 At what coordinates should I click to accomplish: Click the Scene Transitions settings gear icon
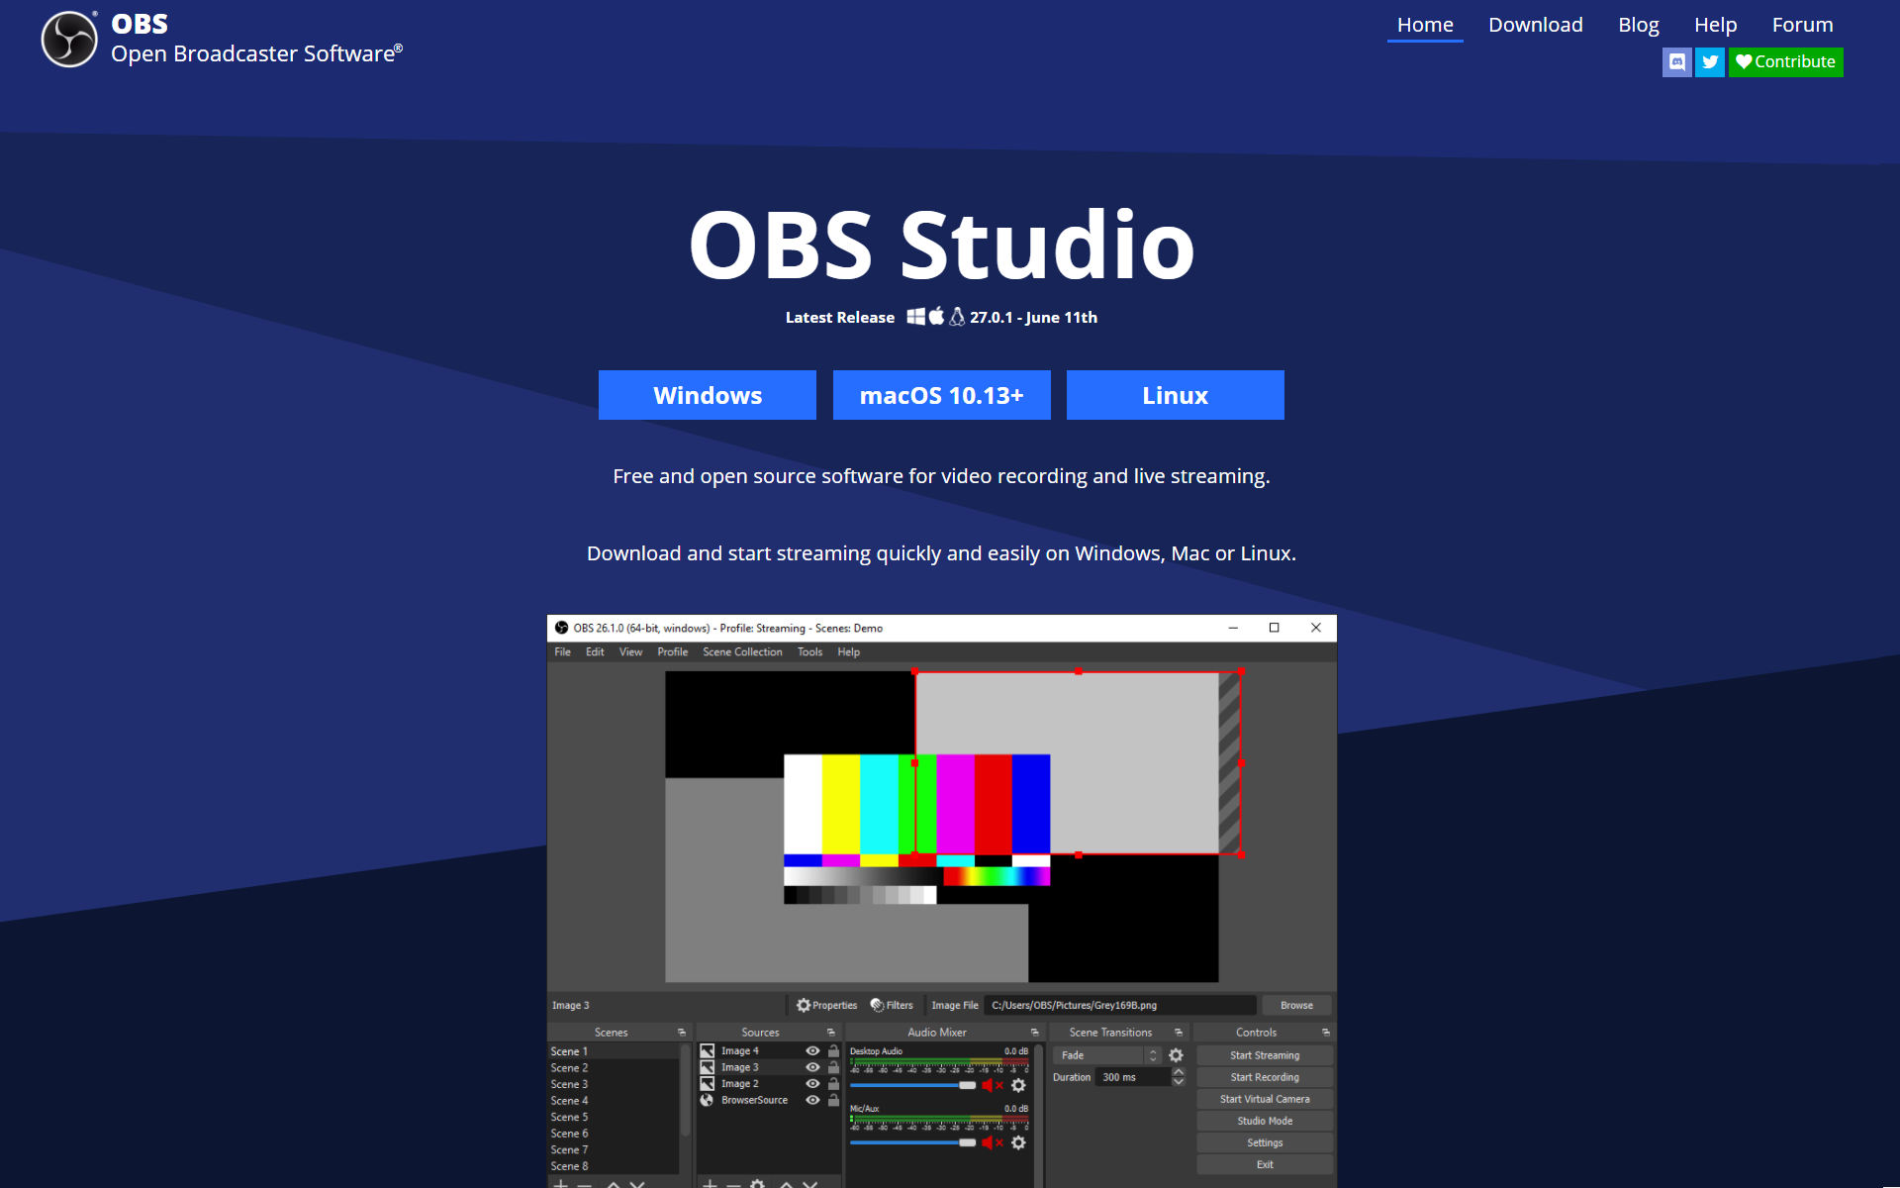[x=1176, y=1055]
